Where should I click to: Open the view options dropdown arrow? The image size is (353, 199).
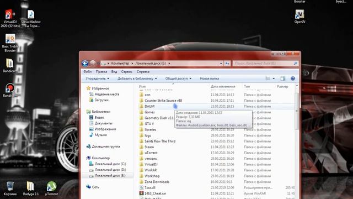coord(274,78)
